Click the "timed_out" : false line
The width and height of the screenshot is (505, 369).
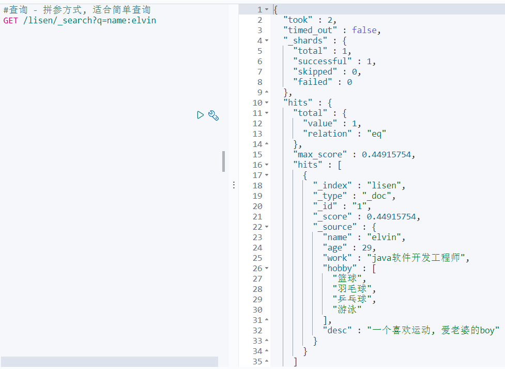coord(332,31)
